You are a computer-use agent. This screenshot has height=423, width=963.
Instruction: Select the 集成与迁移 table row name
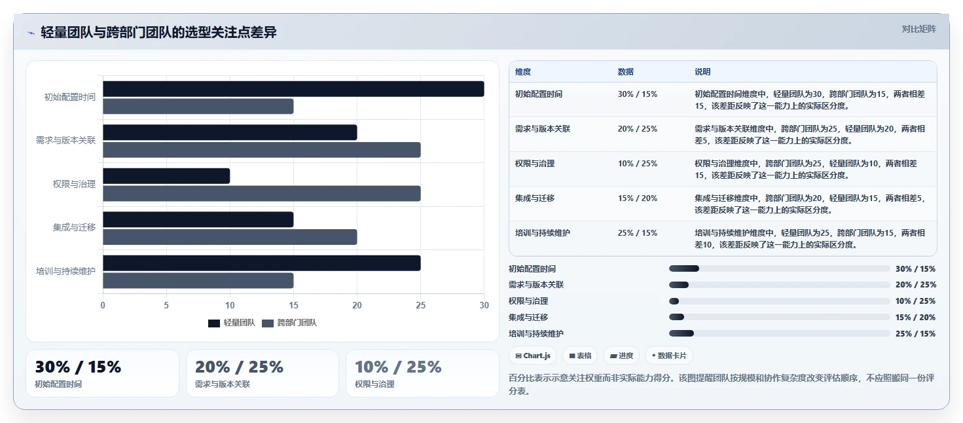coord(535,198)
